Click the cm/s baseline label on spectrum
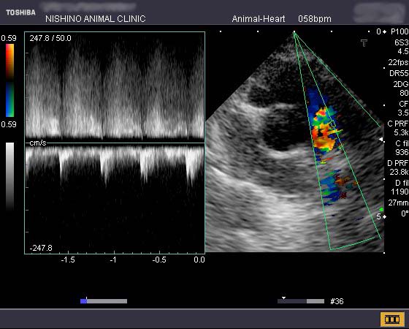This screenshot has height=329, width=409. [38, 143]
